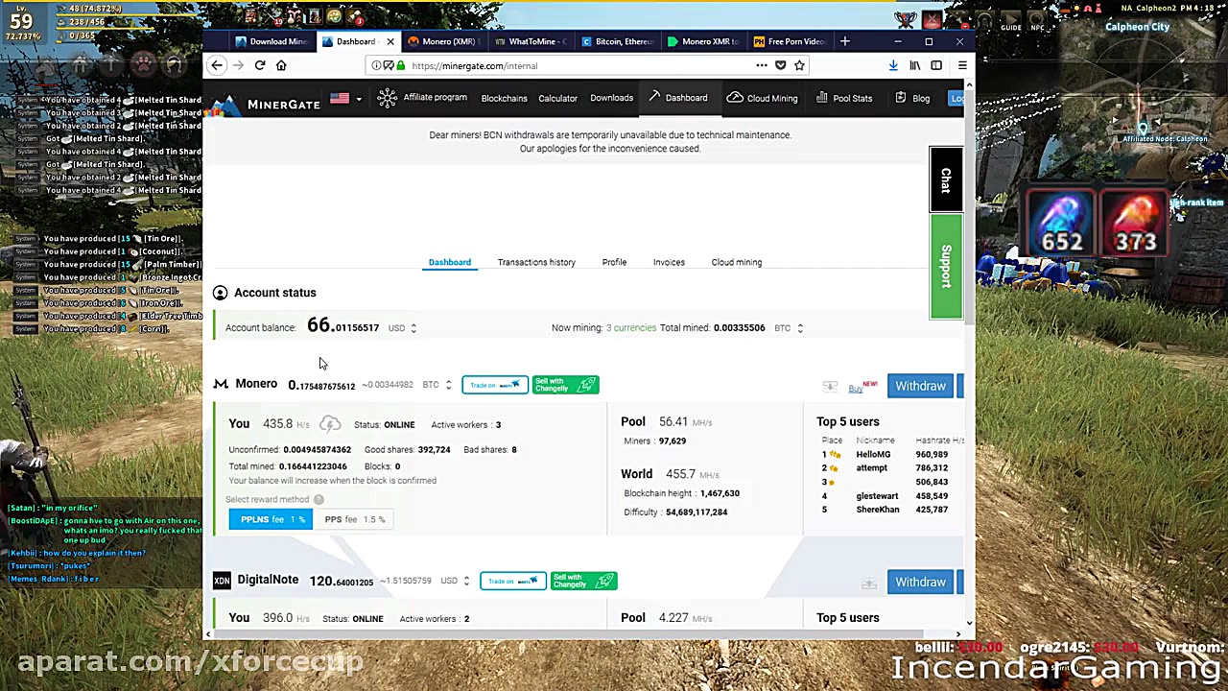Reload the MinerGate page
This screenshot has width=1228, height=691.
pos(260,65)
